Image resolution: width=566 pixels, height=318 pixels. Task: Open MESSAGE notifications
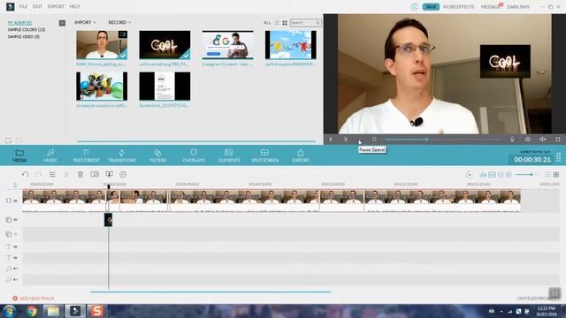point(490,7)
